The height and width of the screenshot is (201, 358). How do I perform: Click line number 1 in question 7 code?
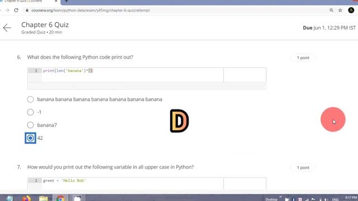(x=36, y=180)
